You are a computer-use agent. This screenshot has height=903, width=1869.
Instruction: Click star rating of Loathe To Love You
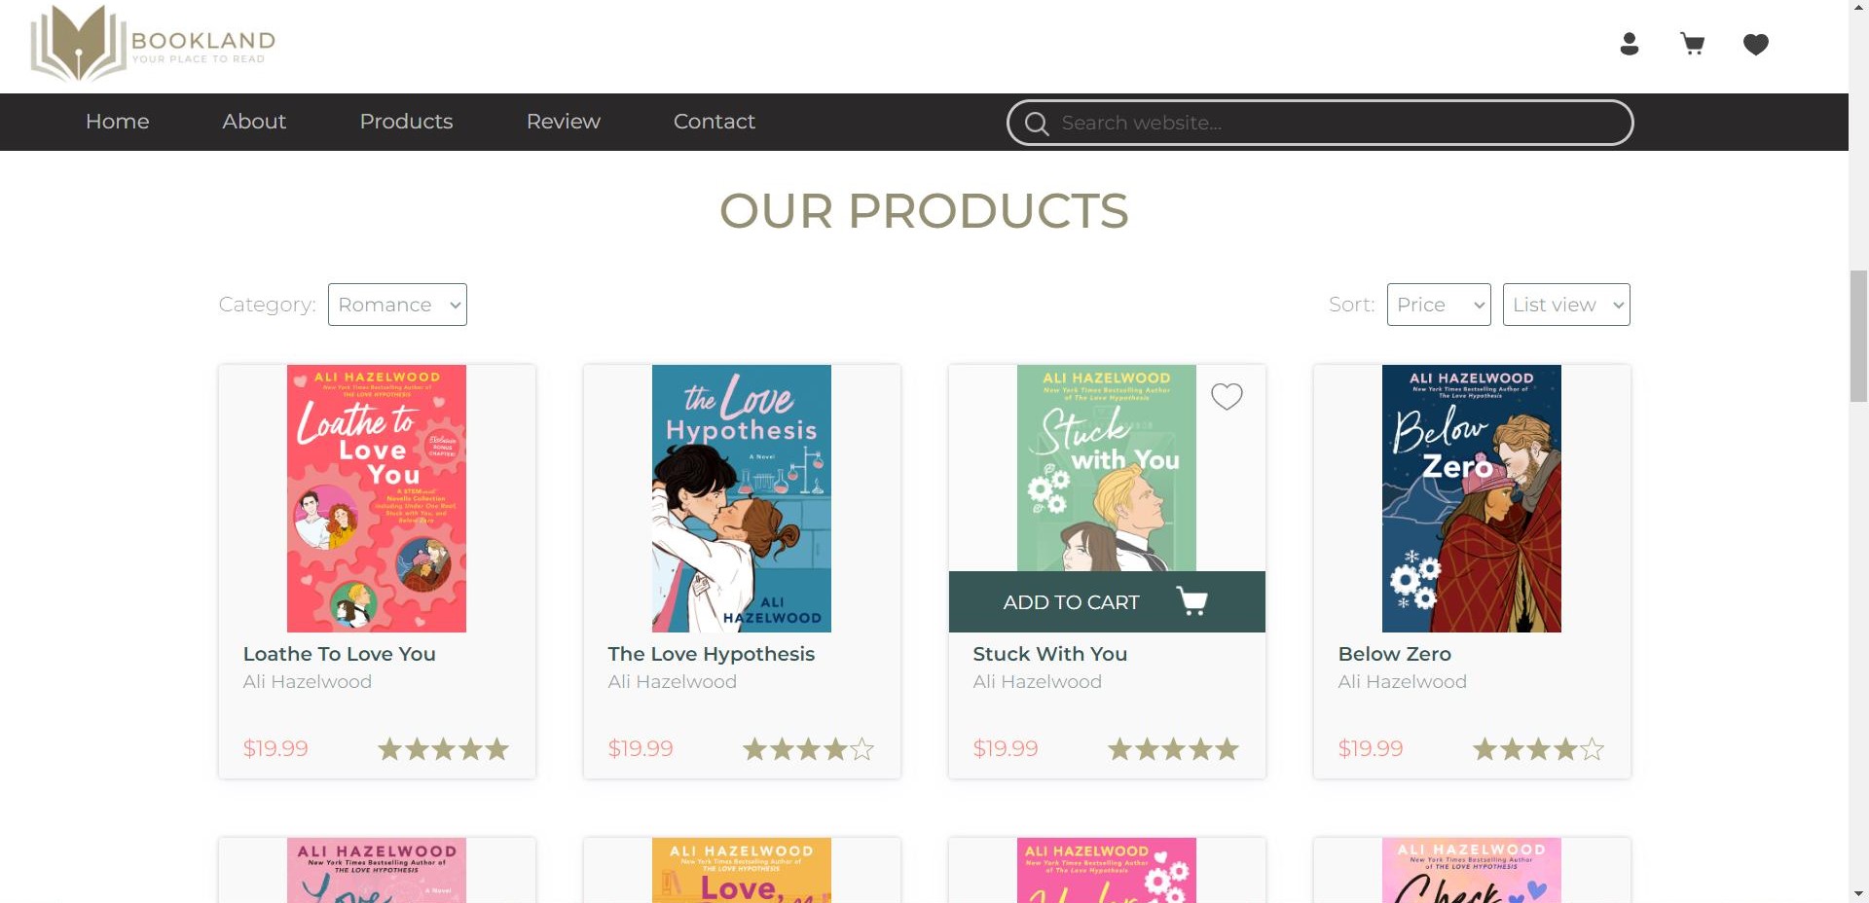[444, 748]
